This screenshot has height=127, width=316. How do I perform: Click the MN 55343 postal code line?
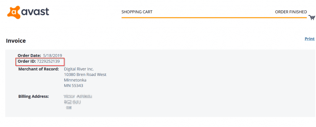(73, 85)
